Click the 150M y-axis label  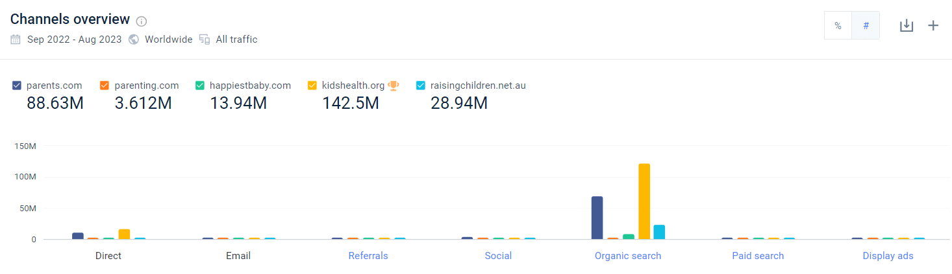pyautogui.click(x=25, y=146)
